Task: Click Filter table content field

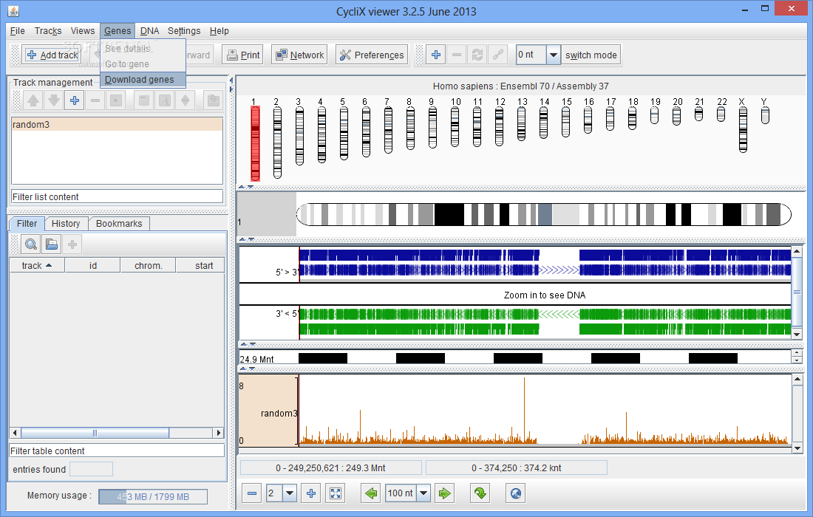Action: pyautogui.click(x=118, y=451)
